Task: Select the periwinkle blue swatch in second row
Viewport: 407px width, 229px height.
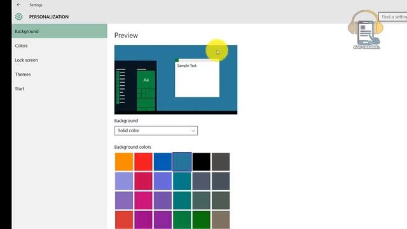Action: (163, 181)
